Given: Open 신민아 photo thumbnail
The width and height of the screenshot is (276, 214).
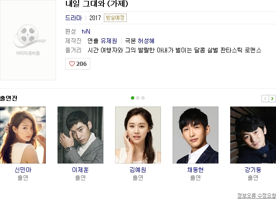Looking at the screenshot, I should point(23,135).
